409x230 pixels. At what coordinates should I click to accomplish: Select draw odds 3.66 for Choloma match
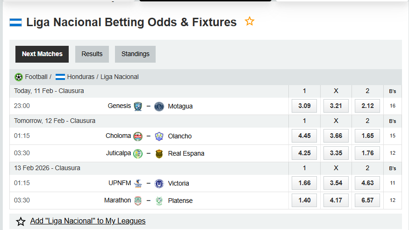[336, 136]
